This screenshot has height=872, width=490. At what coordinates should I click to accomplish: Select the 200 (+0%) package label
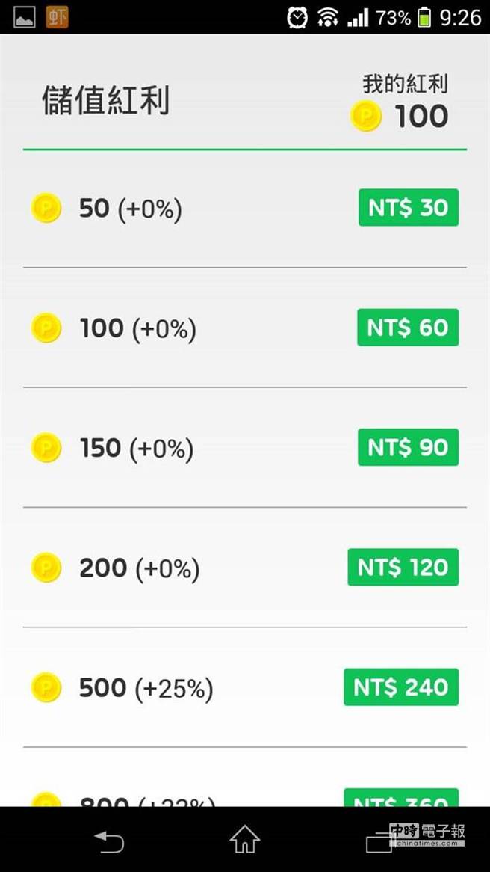pyautogui.click(x=139, y=568)
